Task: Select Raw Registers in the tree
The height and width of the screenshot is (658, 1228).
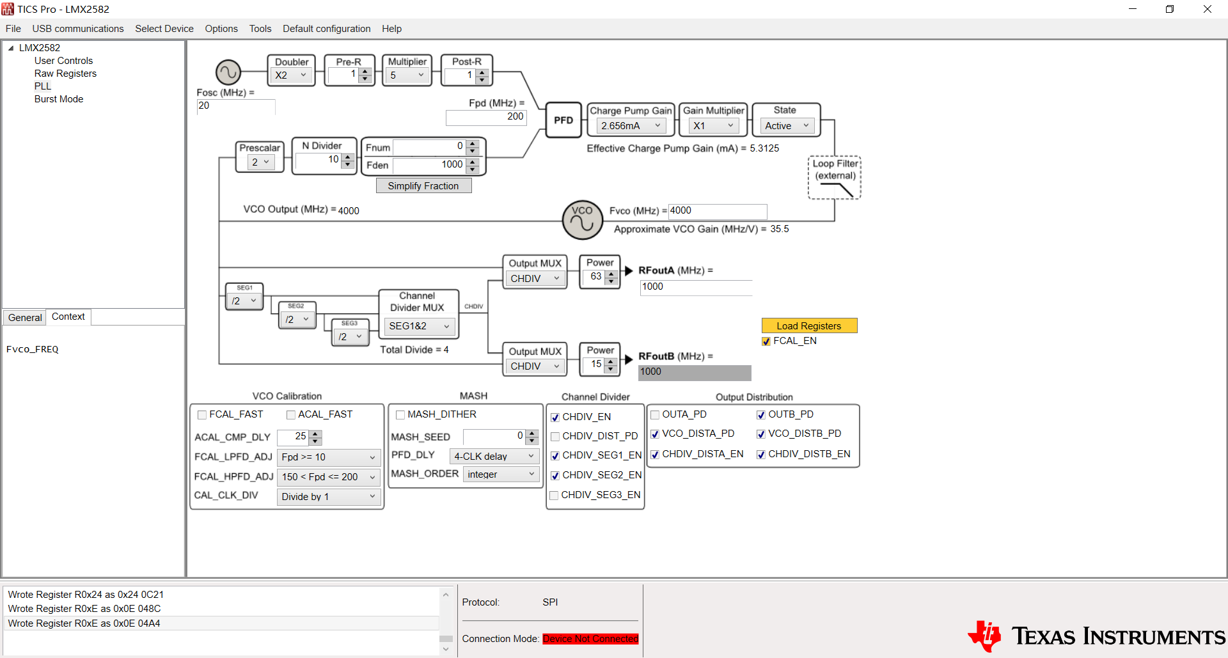Action: [65, 74]
